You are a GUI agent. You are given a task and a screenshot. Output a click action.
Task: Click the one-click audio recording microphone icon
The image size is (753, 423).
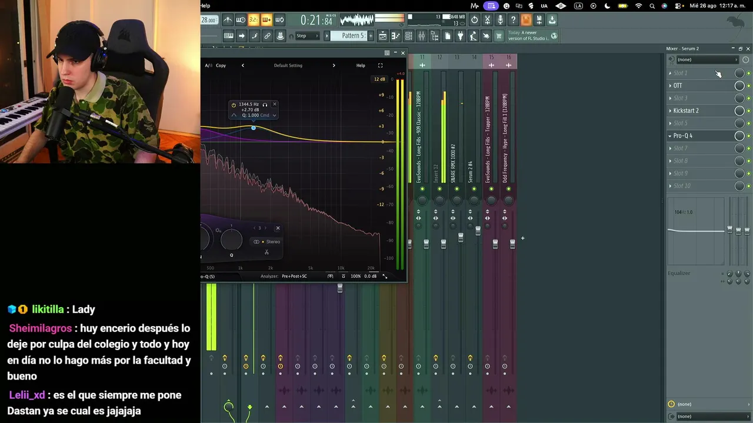point(500,20)
